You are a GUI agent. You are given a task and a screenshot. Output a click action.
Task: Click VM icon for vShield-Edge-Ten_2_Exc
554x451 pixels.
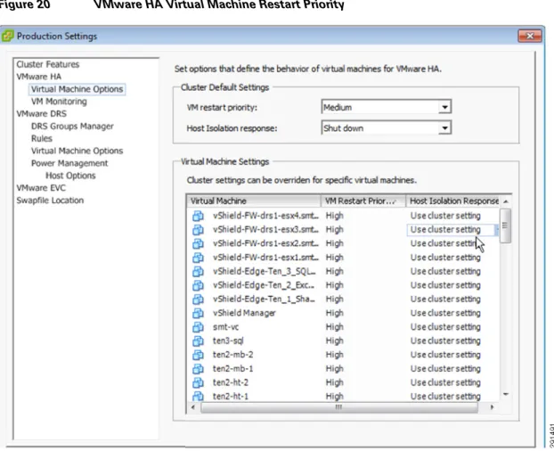[199, 285]
